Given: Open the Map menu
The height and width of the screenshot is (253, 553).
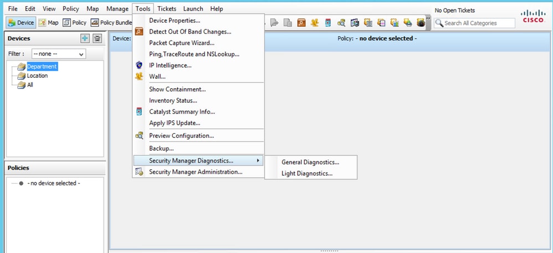Looking at the screenshot, I should coord(93,9).
